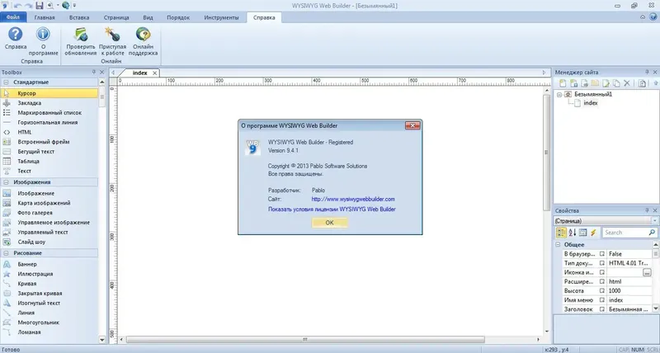
Task: Sort properties alphabetically with the AZ icon
Action: (572, 233)
